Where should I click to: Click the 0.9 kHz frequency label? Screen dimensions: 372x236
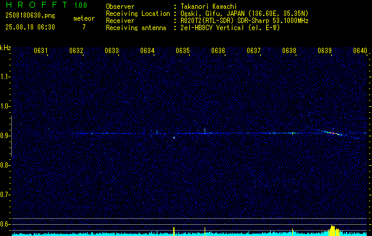[x=5, y=136]
